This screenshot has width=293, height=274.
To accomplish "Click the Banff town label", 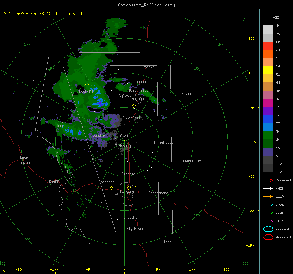I will click(54, 181).
